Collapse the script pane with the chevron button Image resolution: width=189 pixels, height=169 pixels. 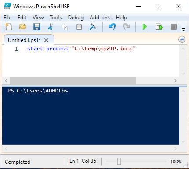[x=182, y=39]
